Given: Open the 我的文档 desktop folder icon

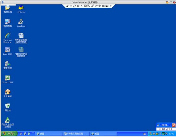Looking at the screenshot, I should pos(8,9).
